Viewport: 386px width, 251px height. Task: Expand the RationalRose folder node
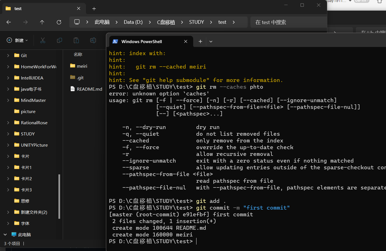coord(8,123)
